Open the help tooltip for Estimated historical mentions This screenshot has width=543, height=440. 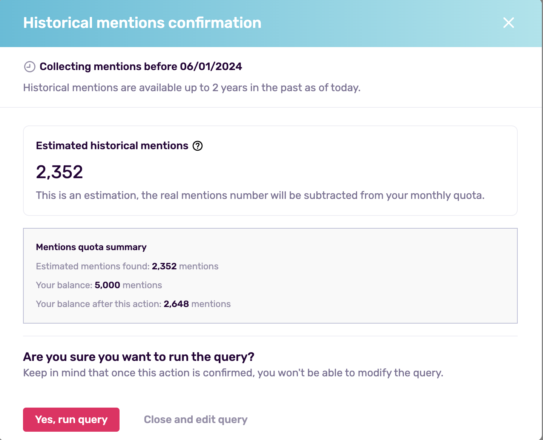tap(198, 146)
